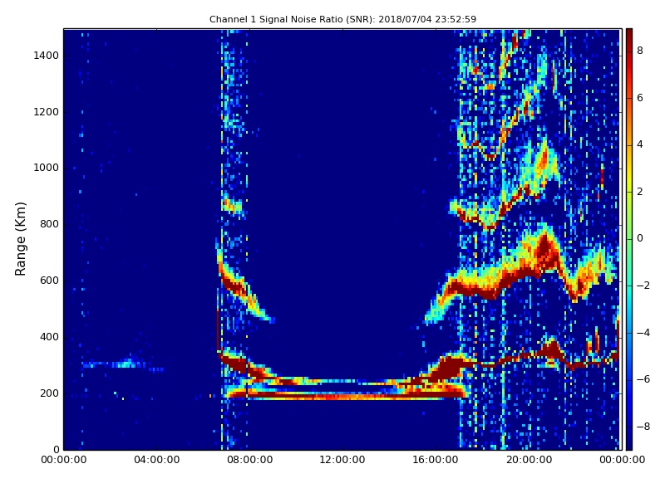Screen dimensions: 665x498
Task: Click the colorbar value 2 label
Action: click(640, 192)
